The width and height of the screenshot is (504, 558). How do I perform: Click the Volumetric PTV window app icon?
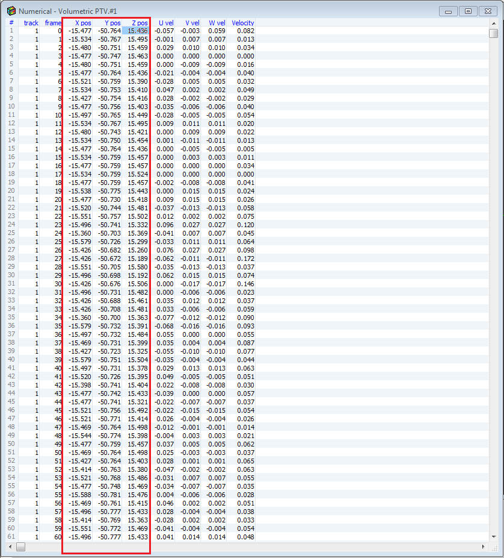(11, 11)
